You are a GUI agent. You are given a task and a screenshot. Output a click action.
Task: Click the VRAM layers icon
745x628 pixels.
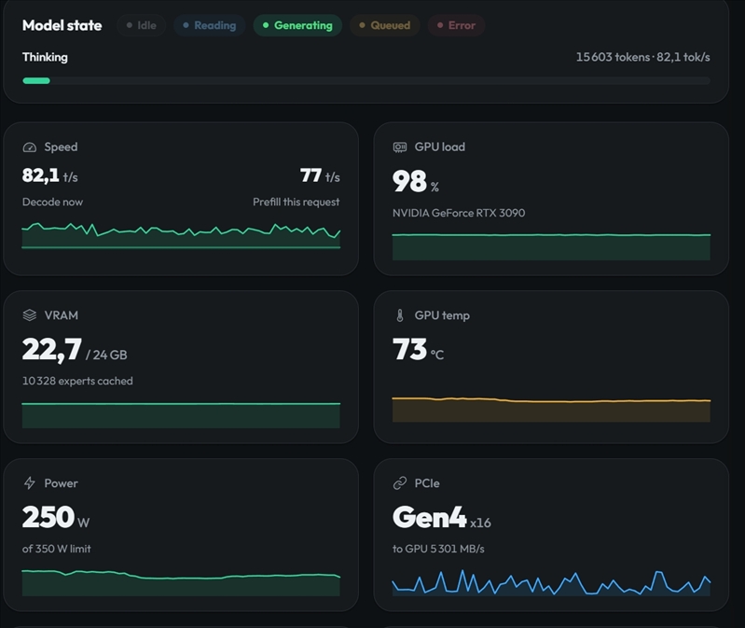click(x=30, y=315)
